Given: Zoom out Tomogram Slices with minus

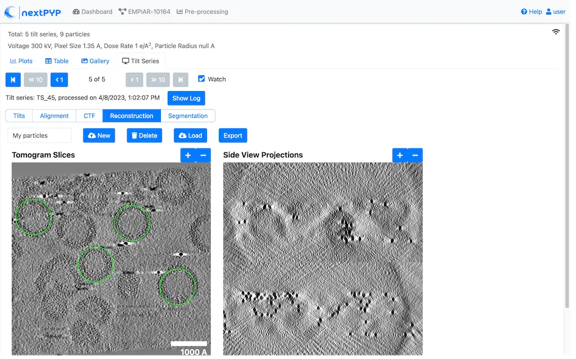Looking at the screenshot, I should tap(203, 156).
